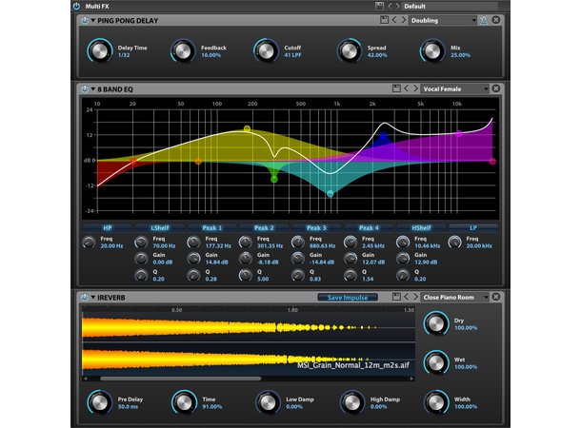Collapse the 8 Band EQ section

point(93,89)
